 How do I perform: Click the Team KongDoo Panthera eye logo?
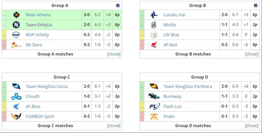point(154,86)
